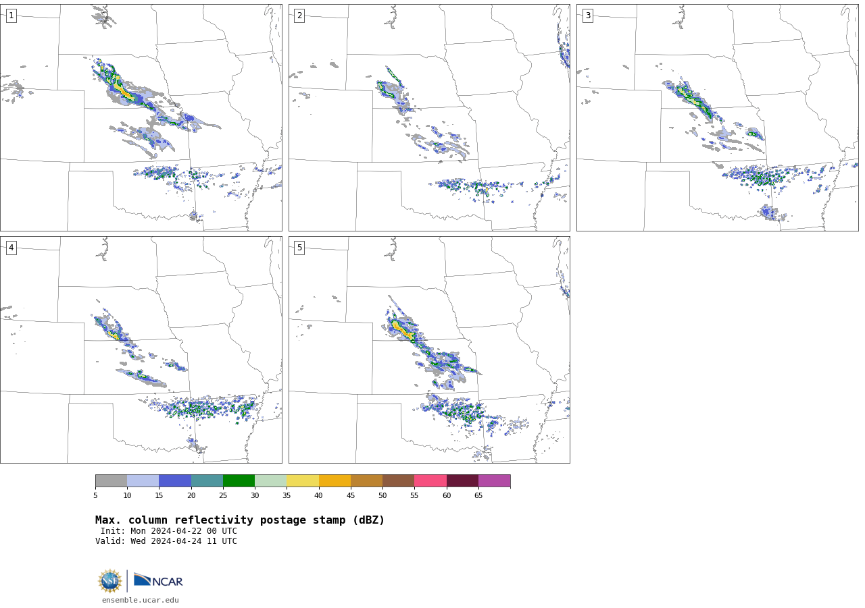Image resolution: width=865 pixels, height=608 pixels.
Task: Click the colorbar tick label 35
Action: (x=287, y=496)
